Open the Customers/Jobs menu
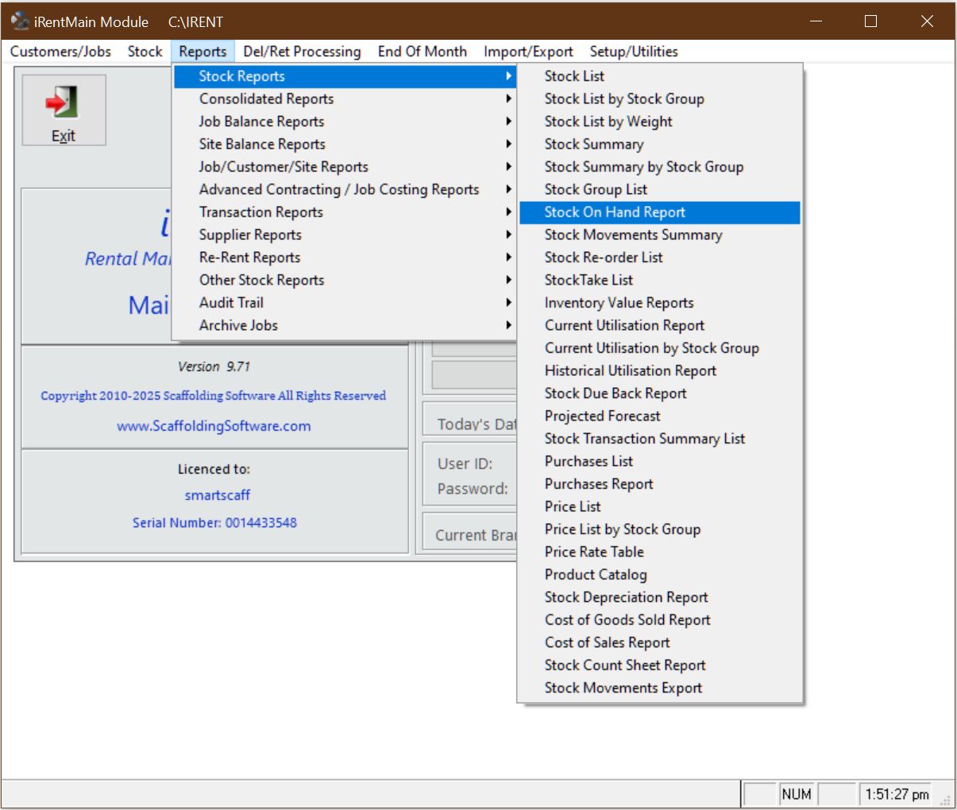Screen dimensions: 957x810 pos(60,52)
